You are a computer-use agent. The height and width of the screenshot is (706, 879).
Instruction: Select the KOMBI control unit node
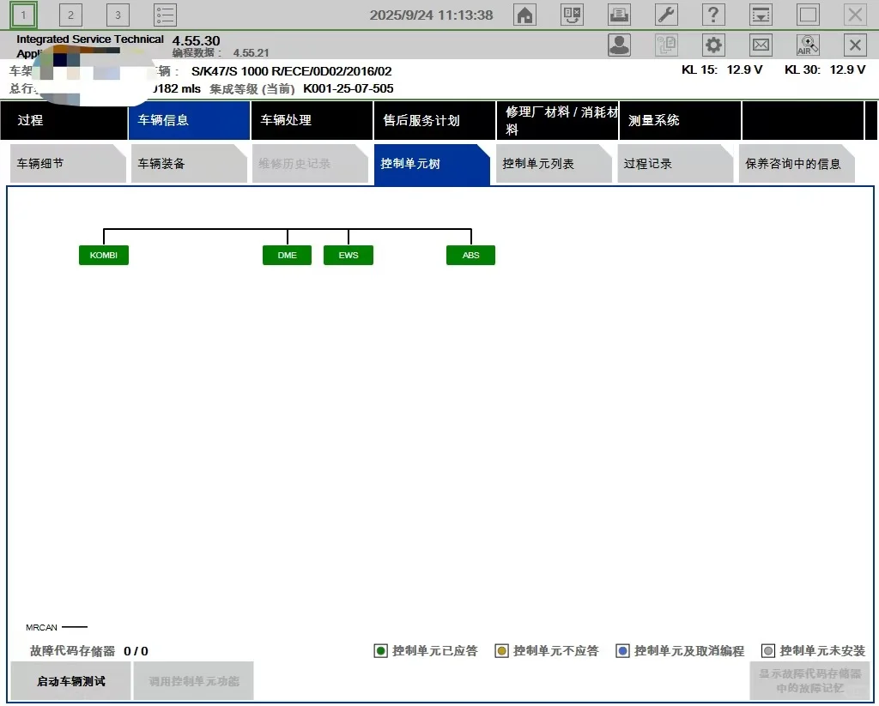(x=104, y=255)
